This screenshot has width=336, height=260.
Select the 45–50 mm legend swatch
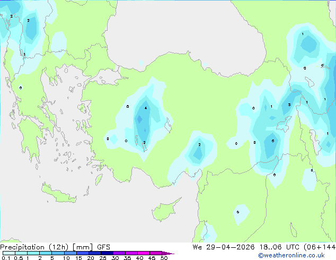tap(156, 253)
